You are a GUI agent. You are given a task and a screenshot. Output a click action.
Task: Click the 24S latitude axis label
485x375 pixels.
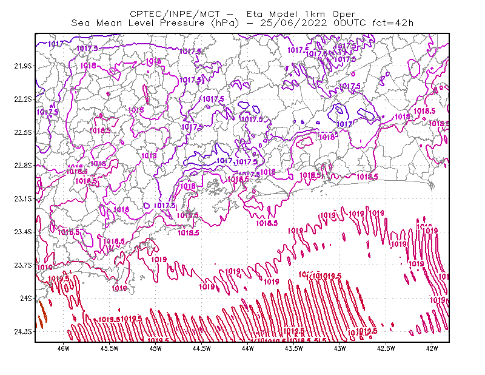click(x=26, y=298)
